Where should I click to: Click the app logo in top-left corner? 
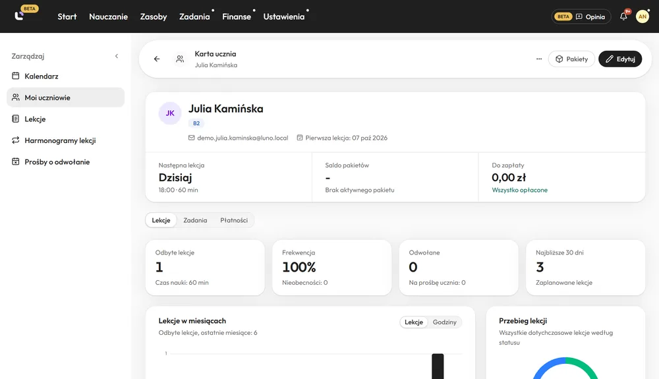(19, 16)
